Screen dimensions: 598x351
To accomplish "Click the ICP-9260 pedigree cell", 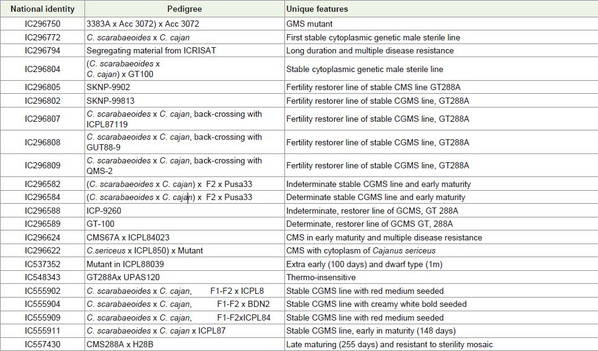I will pyautogui.click(x=184, y=211).
